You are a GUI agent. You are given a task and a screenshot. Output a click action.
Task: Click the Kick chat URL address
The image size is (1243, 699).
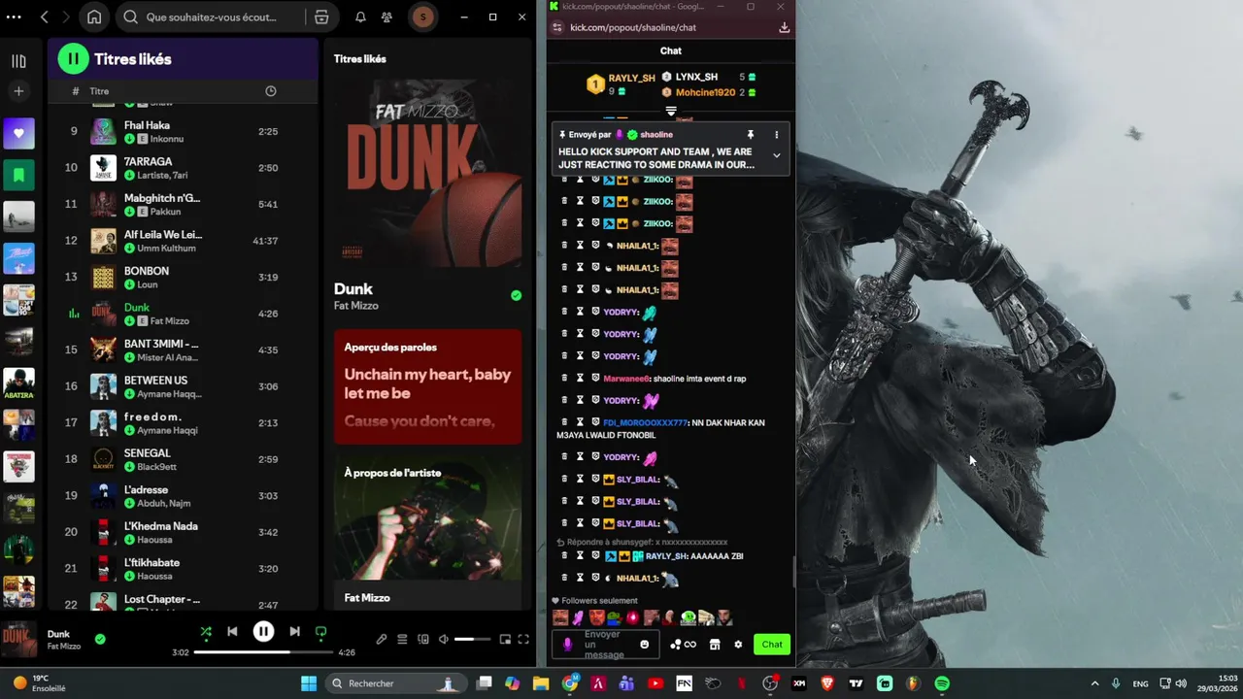tap(633, 27)
